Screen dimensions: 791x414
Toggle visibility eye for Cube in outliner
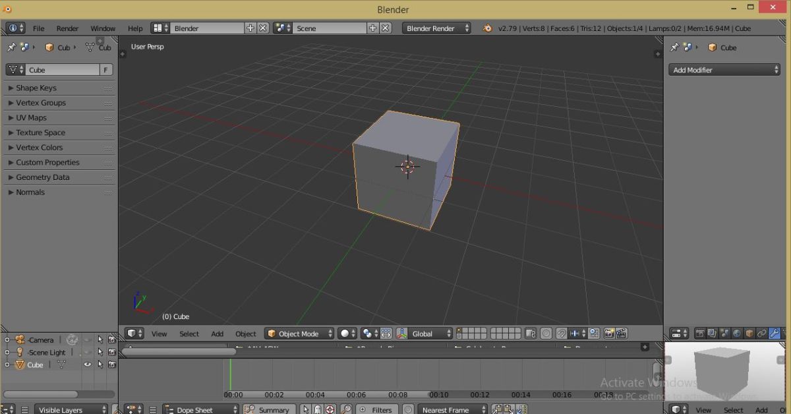[x=87, y=365]
